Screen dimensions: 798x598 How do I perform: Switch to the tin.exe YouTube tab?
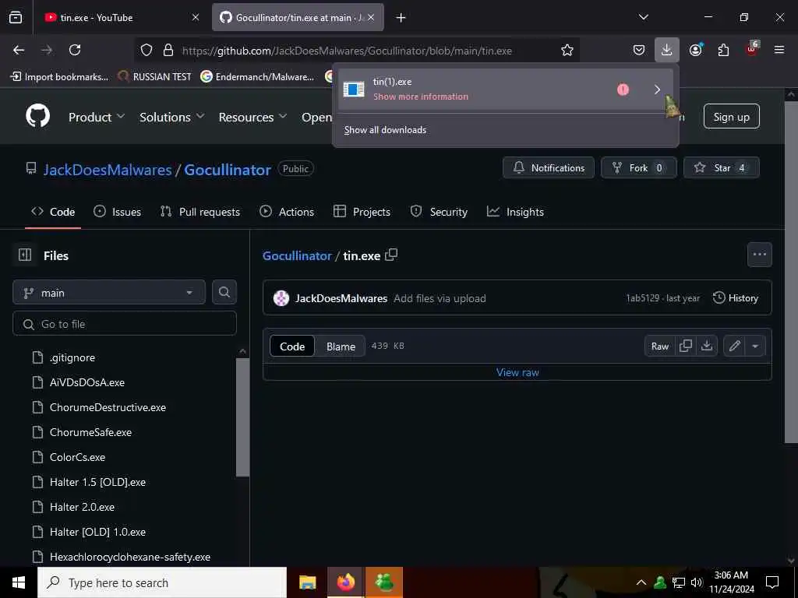(119, 17)
